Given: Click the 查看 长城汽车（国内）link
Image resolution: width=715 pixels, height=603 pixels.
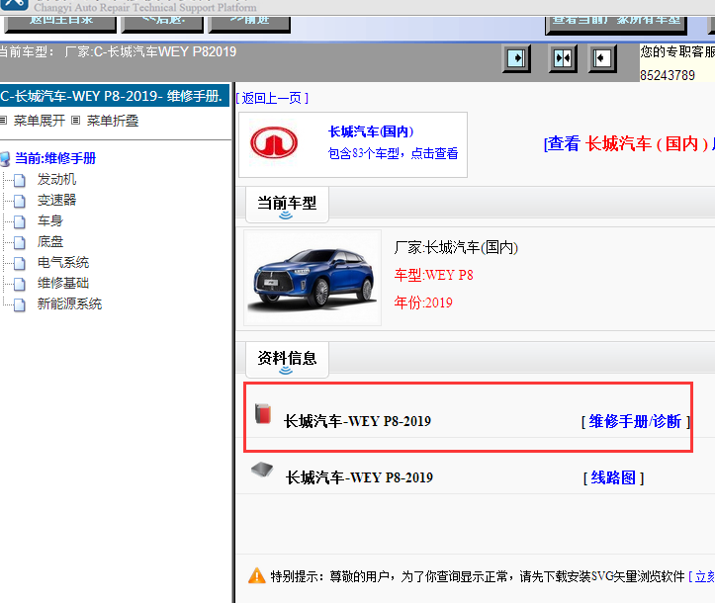Looking at the screenshot, I should point(630,143).
